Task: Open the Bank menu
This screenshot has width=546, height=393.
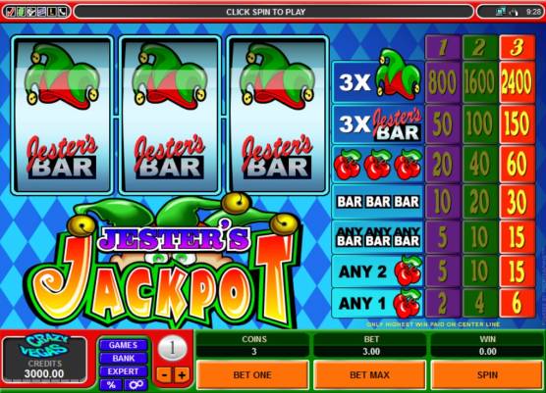Action: (124, 359)
